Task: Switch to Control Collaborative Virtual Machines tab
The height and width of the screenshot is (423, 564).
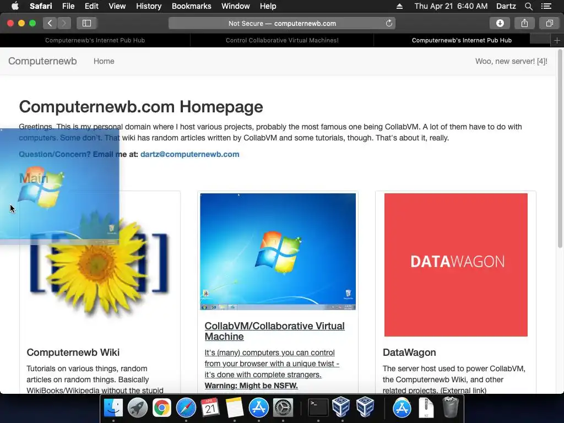Action: click(x=282, y=40)
